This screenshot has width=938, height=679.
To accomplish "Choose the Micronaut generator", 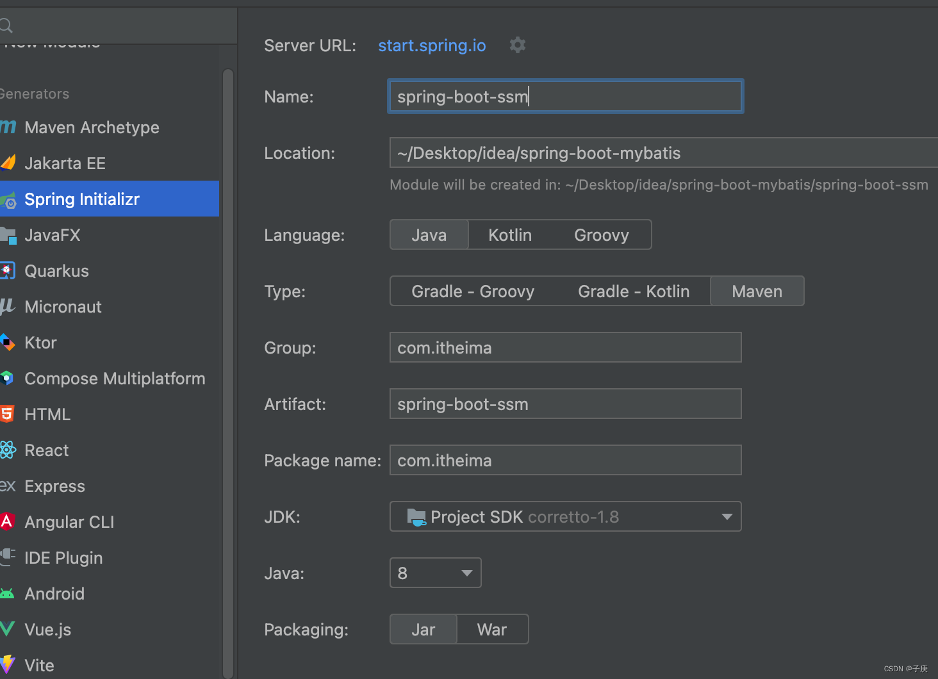I will click(63, 307).
